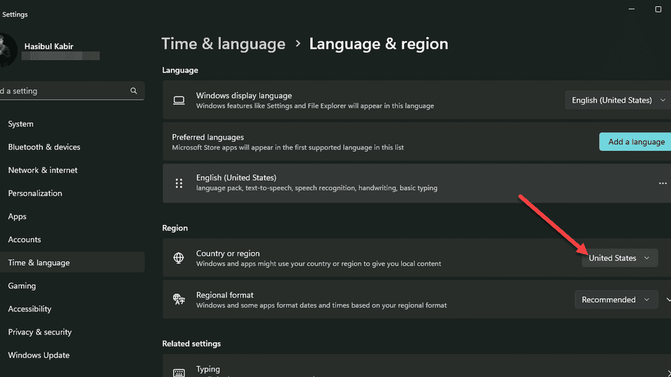This screenshot has width=671, height=377.
Task: Click the Regional format label
Action: click(224, 295)
